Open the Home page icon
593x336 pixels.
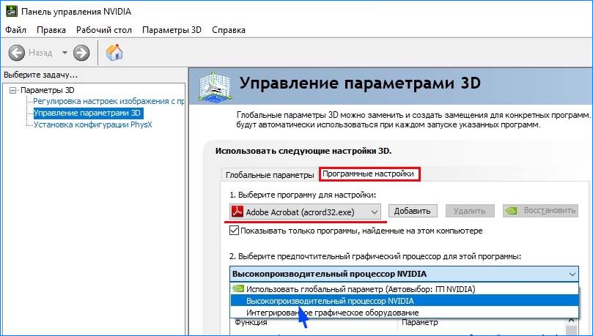point(114,53)
